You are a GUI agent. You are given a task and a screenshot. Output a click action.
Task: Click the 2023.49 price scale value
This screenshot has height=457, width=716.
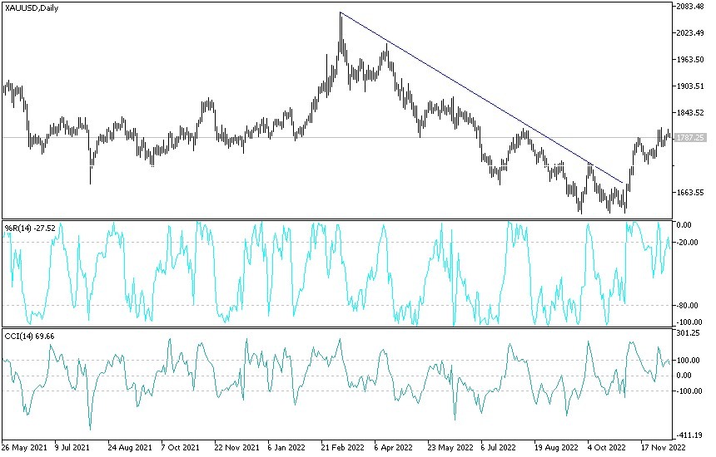pyautogui.click(x=690, y=32)
